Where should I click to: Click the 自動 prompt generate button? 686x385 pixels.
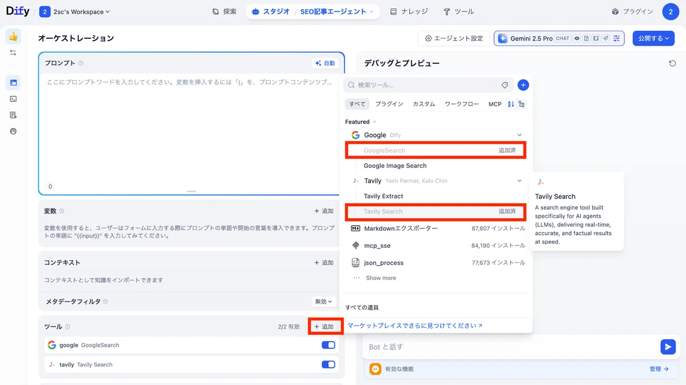point(325,63)
